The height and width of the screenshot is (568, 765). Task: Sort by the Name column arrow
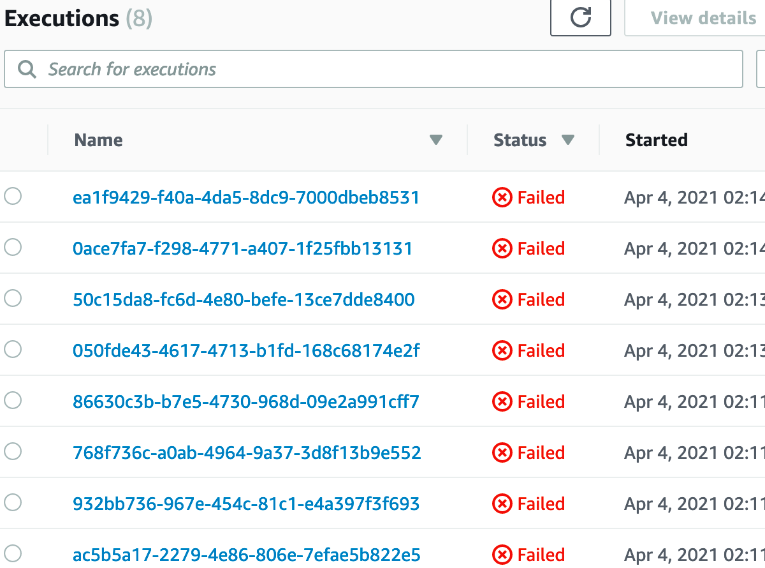tap(436, 140)
